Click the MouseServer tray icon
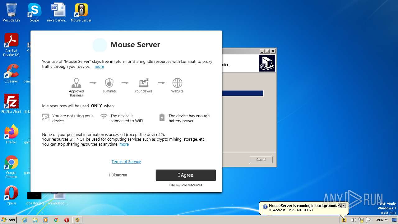This screenshot has width=398, height=224. tap(344, 220)
